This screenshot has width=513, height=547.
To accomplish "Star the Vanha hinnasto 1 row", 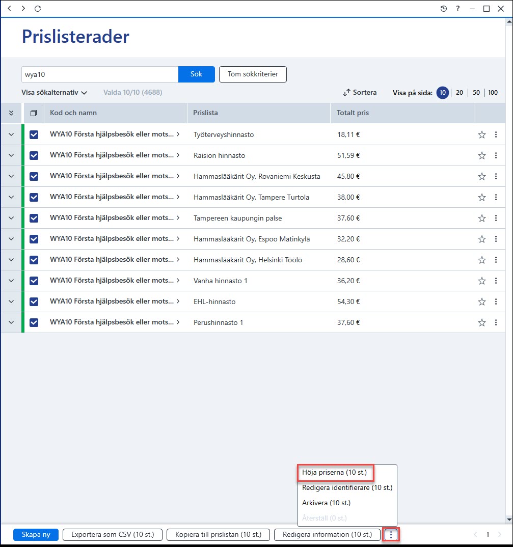I will [x=482, y=281].
